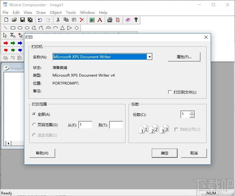235x196 pixels.
Task: Decrease copies with the down spinner
Action: [192, 116]
